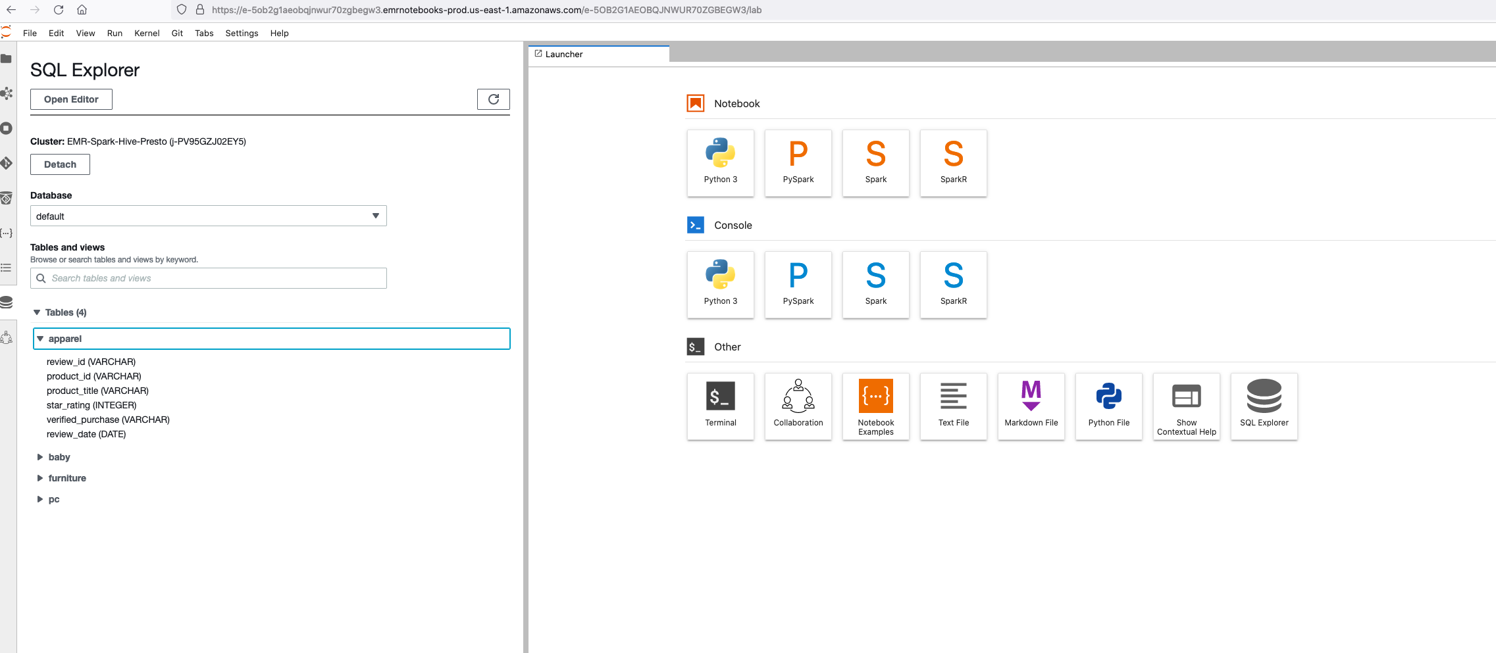The width and height of the screenshot is (1496, 653).
Task: Open the Tabs menu
Action: pyautogui.click(x=204, y=33)
